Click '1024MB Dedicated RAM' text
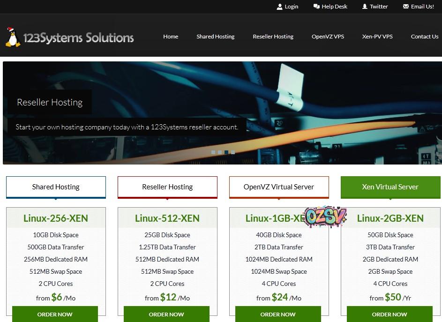Viewport: 442px width, 322px height. pos(279,259)
